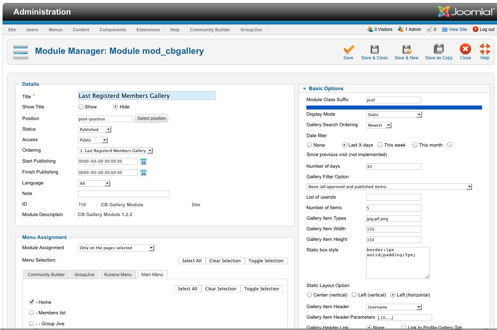Click upper Select All button
The height and width of the screenshot is (330, 497).
tap(192, 261)
